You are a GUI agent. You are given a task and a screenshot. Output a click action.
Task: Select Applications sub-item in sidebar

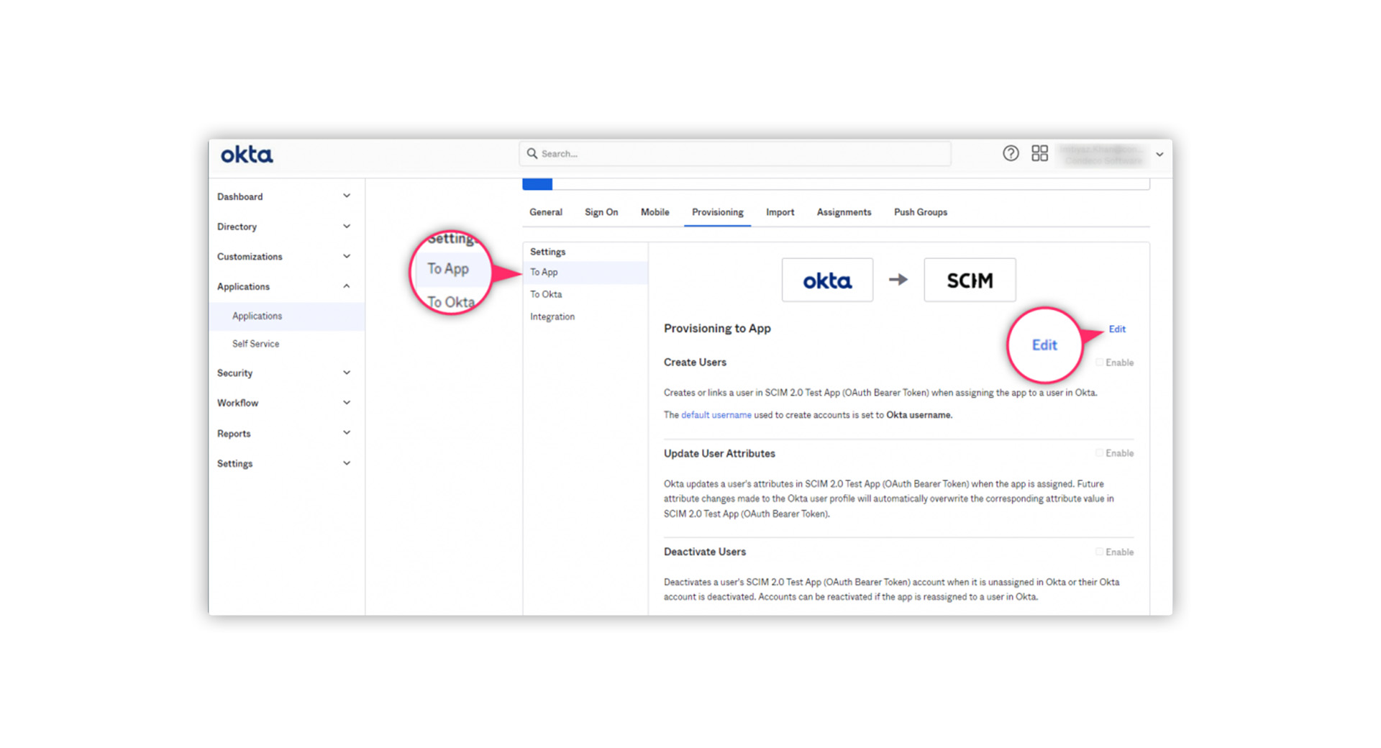click(x=287, y=316)
